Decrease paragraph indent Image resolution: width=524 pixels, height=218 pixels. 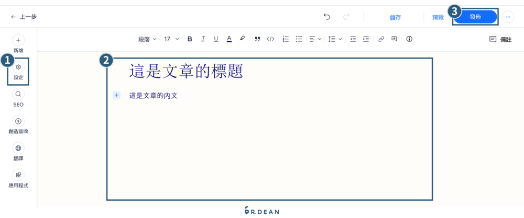tap(353, 39)
